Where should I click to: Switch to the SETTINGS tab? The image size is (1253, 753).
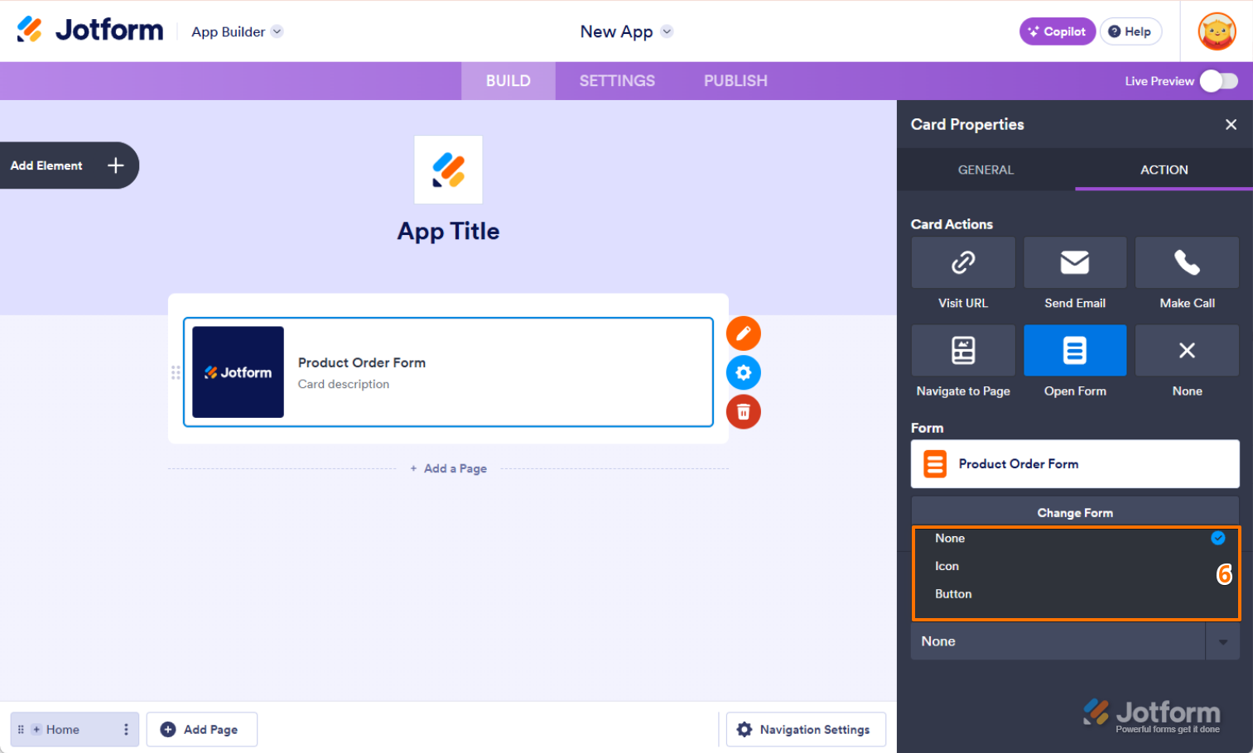pyautogui.click(x=617, y=81)
